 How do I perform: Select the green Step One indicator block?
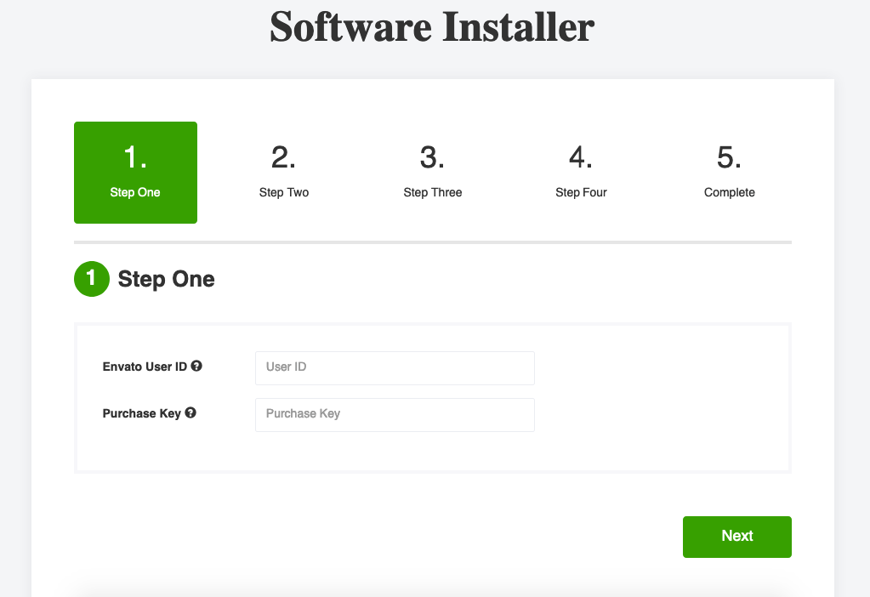pyautogui.click(x=135, y=172)
